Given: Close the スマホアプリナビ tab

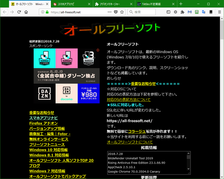Looking at the screenshot, I should [x=89, y=4].
